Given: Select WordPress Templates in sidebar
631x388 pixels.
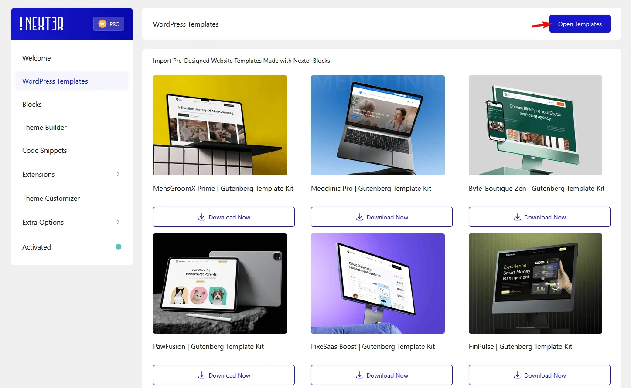Looking at the screenshot, I should (x=55, y=81).
